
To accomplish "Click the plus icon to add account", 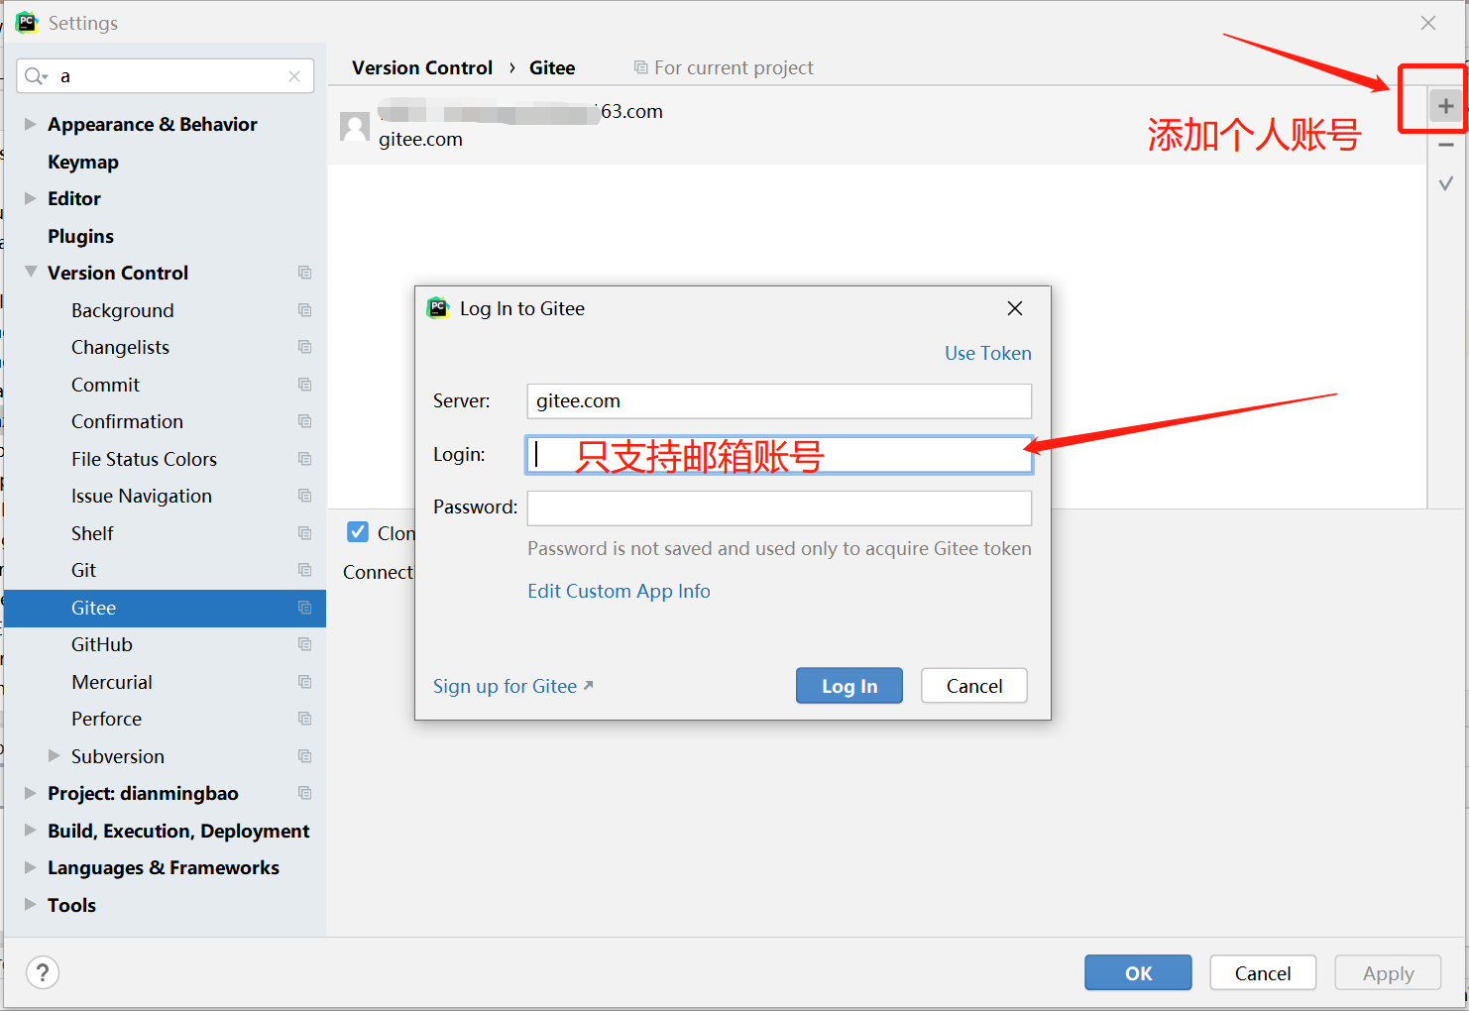I will (x=1445, y=105).
